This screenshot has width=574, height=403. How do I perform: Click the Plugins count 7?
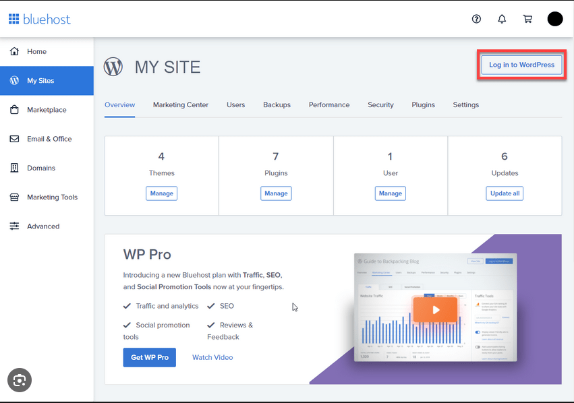(x=276, y=156)
